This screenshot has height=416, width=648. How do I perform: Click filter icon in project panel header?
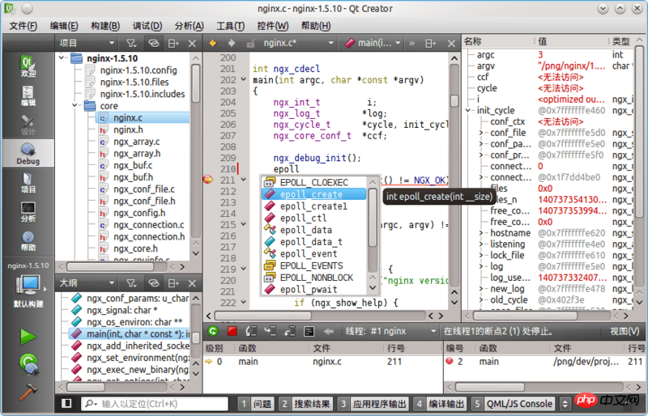click(131, 43)
